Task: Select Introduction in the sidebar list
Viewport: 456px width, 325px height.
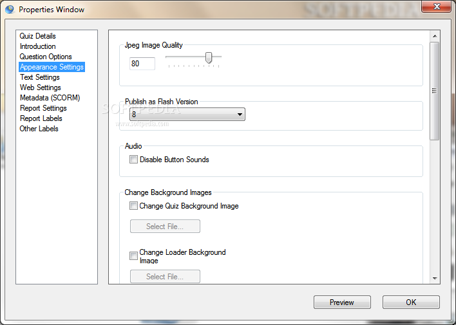Action: pos(37,46)
